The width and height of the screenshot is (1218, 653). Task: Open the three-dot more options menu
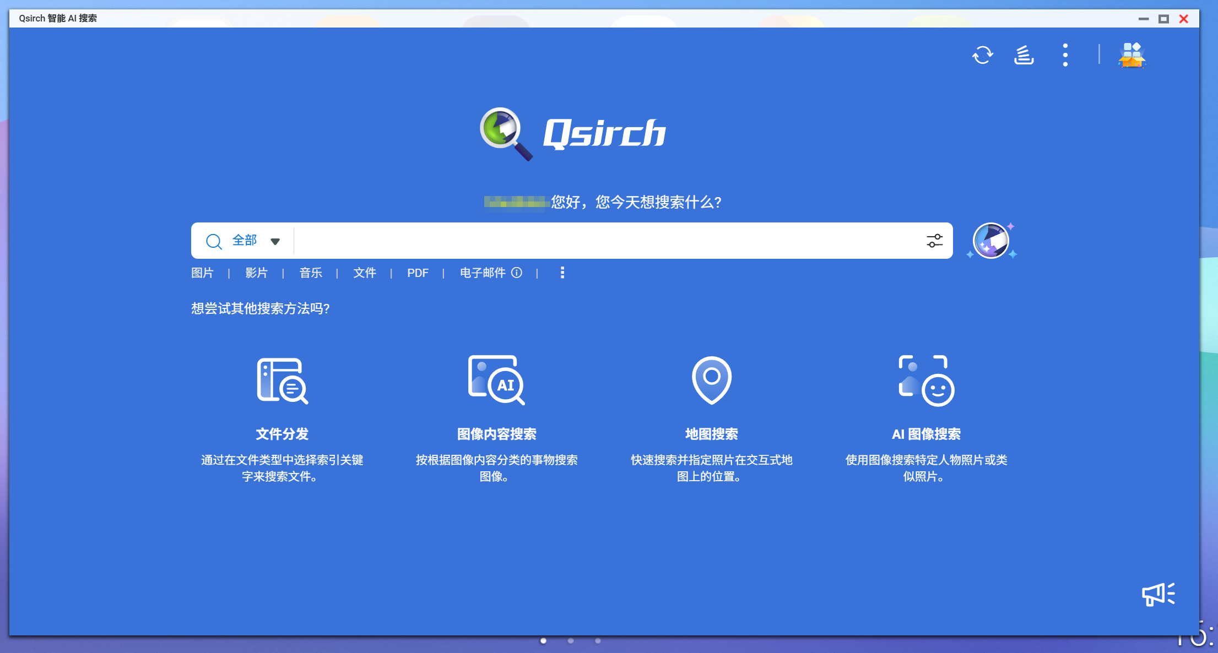pyautogui.click(x=1065, y=55)
